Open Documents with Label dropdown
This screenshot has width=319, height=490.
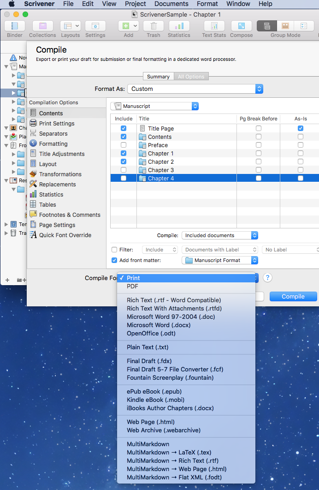tap(220, 250)
